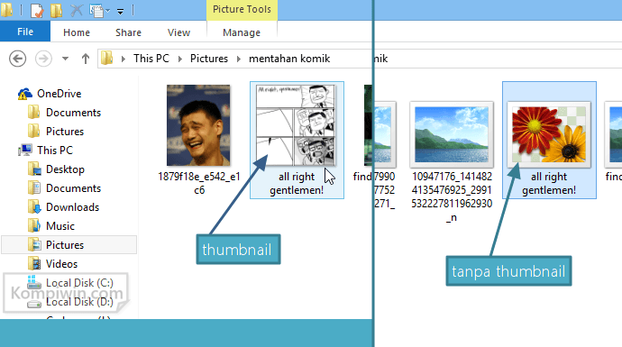Click the Properties icon in quick access toolbar
The image size is (622, 347).
(x=36, y=10)
